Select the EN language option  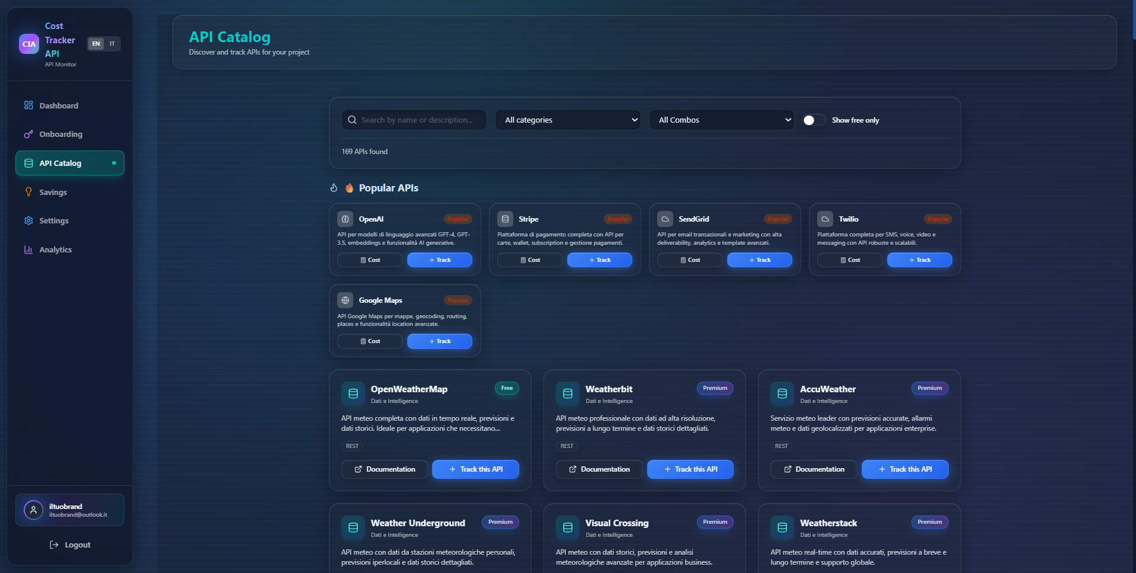click(95, 43)
